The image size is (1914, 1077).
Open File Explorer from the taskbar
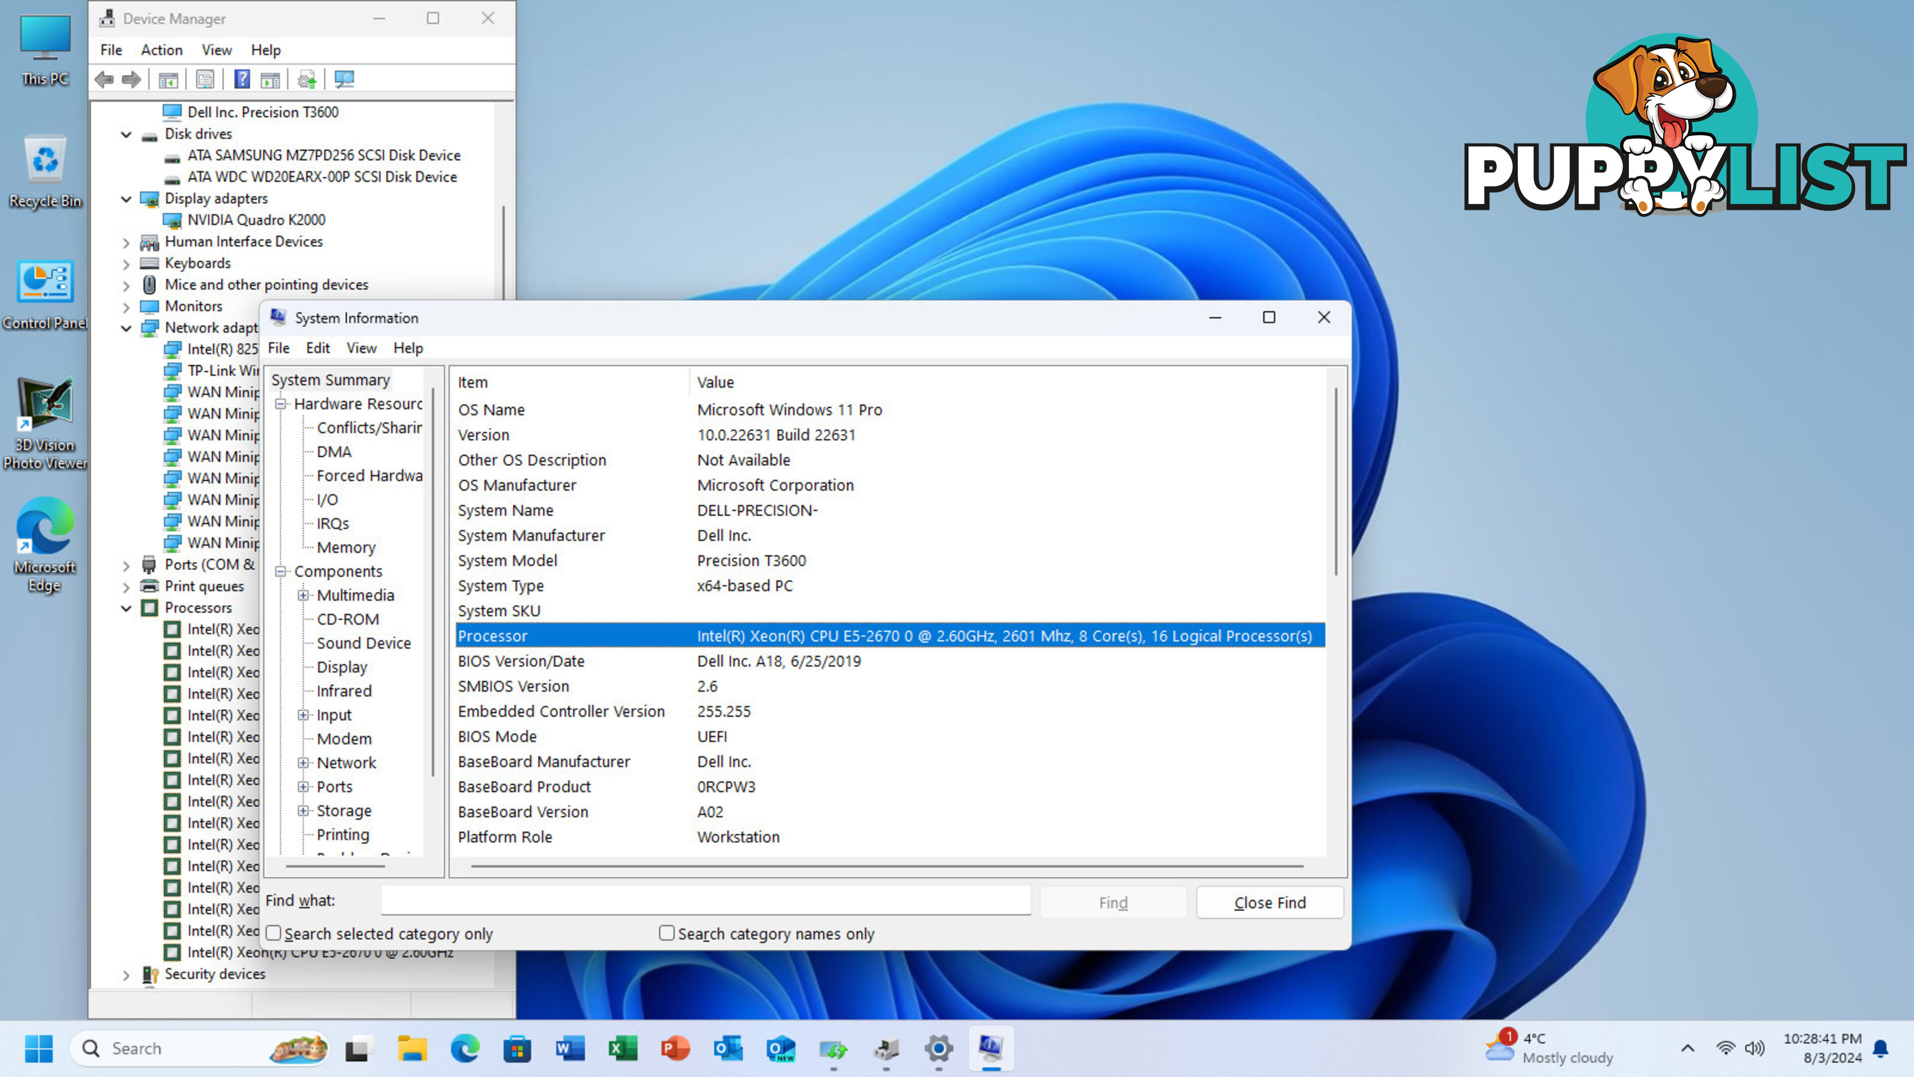(x=412, y=1049)
